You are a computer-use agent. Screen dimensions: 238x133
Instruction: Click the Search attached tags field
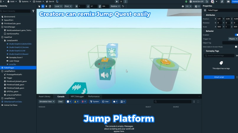pyautogui.click(x=219, y=56)
